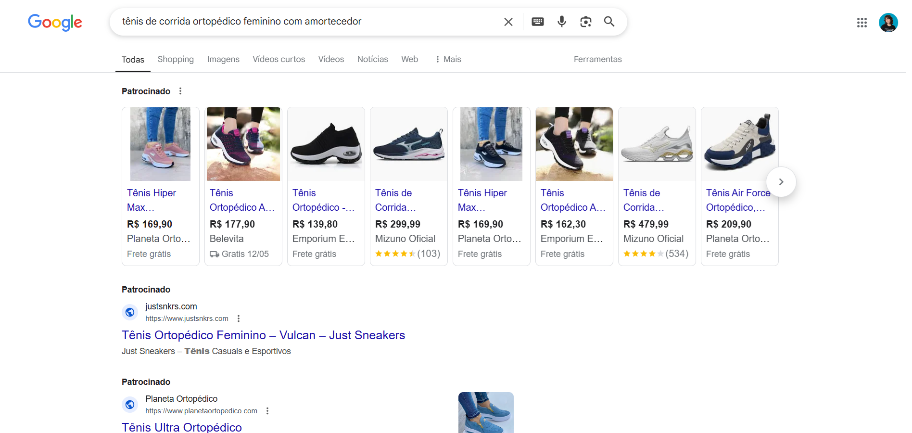Open the Google account profile avatar
Screen dimensions: 912x433
pos(888,23)
